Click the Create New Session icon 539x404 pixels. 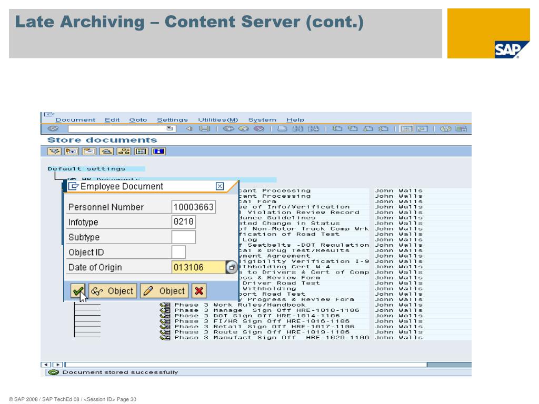(x=407, y=129)
